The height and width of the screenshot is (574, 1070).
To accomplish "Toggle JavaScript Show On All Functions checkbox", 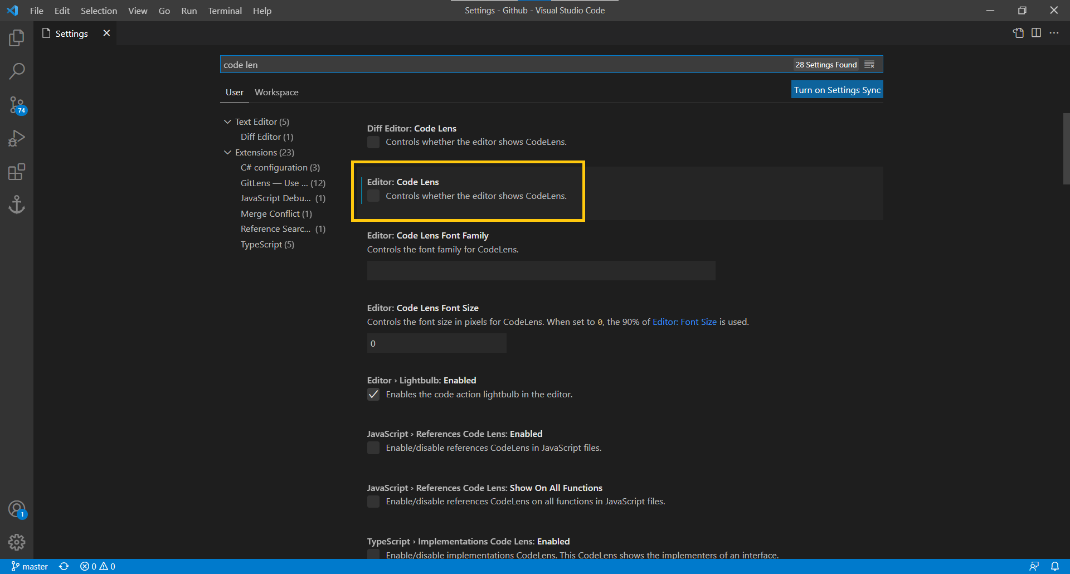I will 373,502.
